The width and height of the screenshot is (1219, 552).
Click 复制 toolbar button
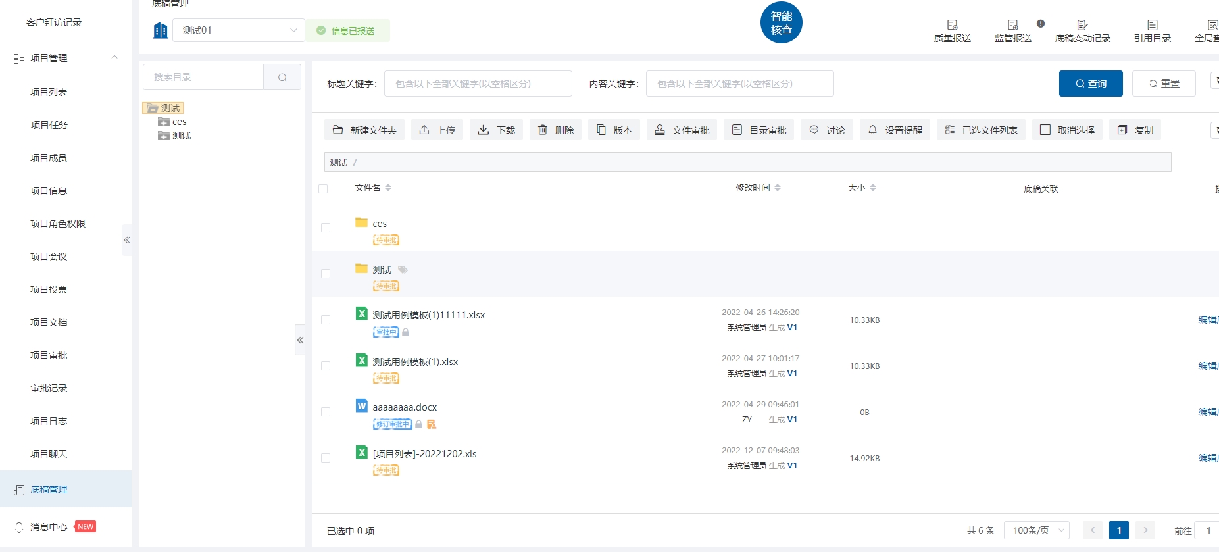(x=1135, y=130)
